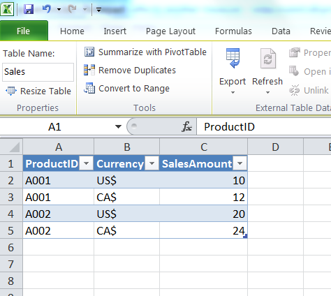Switch to the Data tab

point(281,31)
